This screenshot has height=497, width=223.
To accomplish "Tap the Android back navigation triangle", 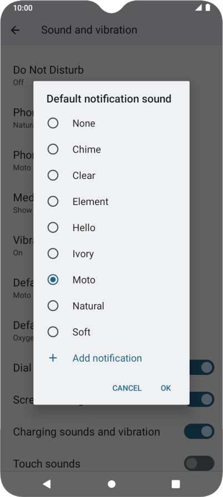I will tap(47, 484).
